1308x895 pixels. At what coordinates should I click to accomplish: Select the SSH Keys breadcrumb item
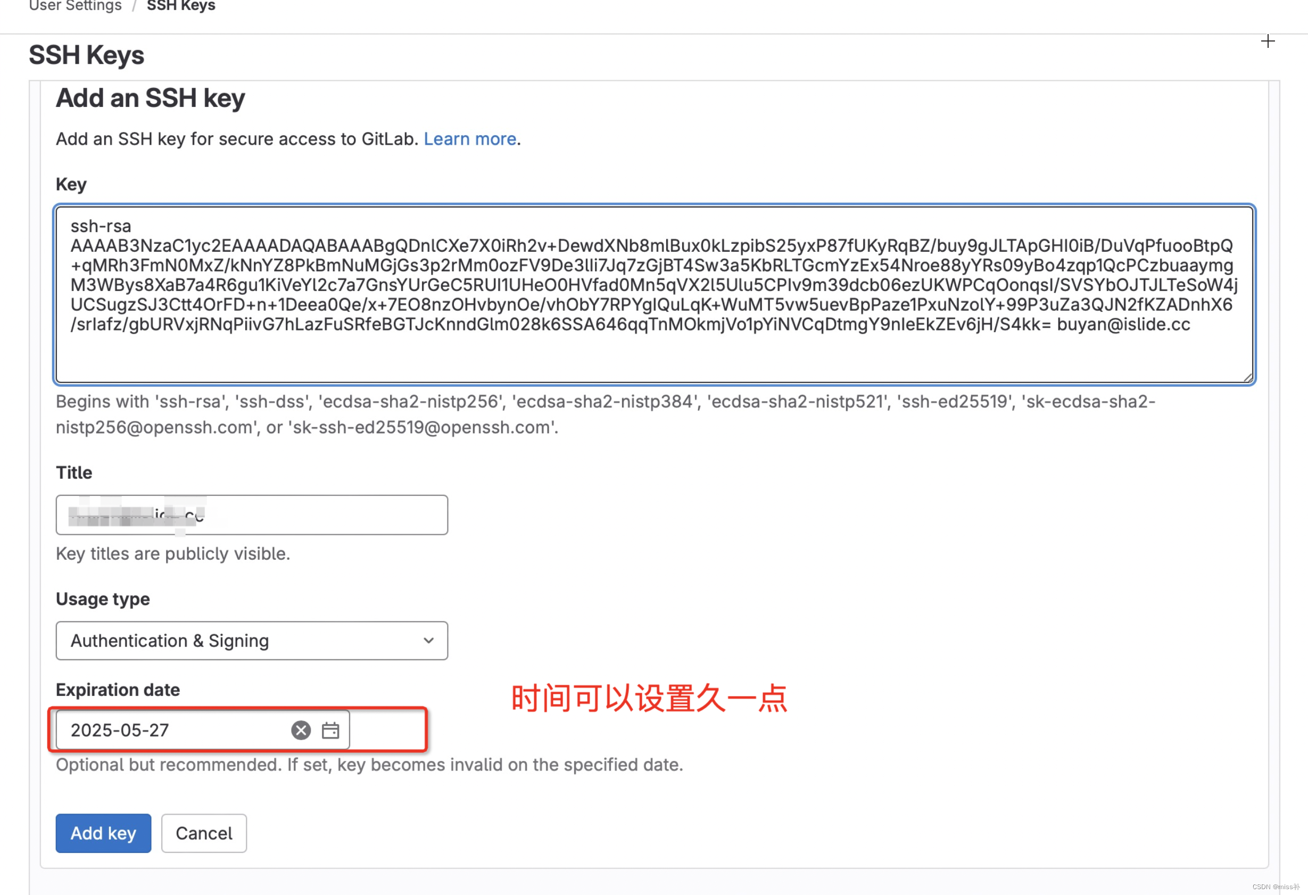pyautogui.click(x=181, y=6)
